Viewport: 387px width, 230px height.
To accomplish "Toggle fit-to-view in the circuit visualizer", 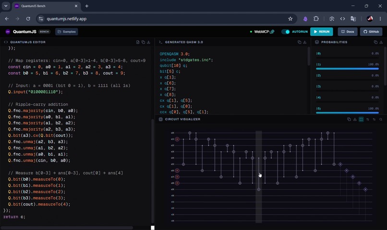I will (361, 119).
